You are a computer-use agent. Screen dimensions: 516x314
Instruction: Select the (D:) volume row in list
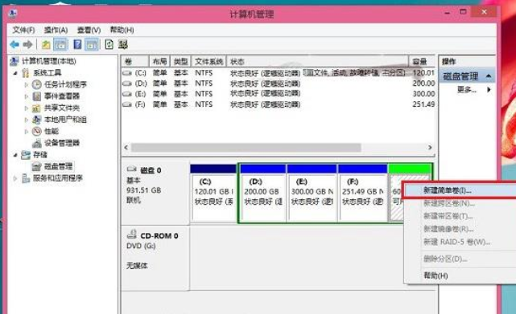point(279,84)
